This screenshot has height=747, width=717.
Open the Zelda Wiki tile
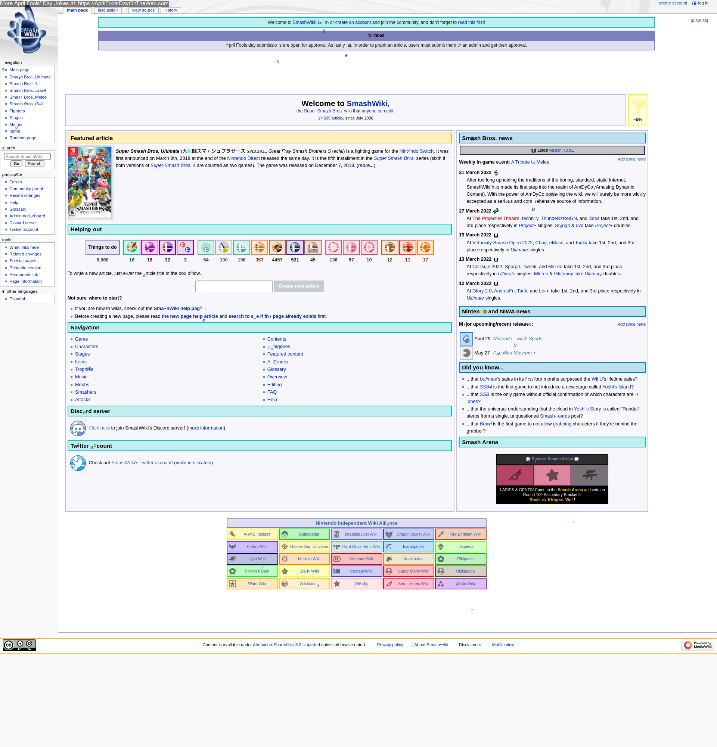[x=460, y=583]
